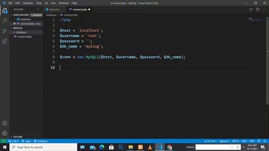Image resolution: width=269 pixels, height=151 pixels.
Task: Open the Go menu
Action: (x=46, y=3)
